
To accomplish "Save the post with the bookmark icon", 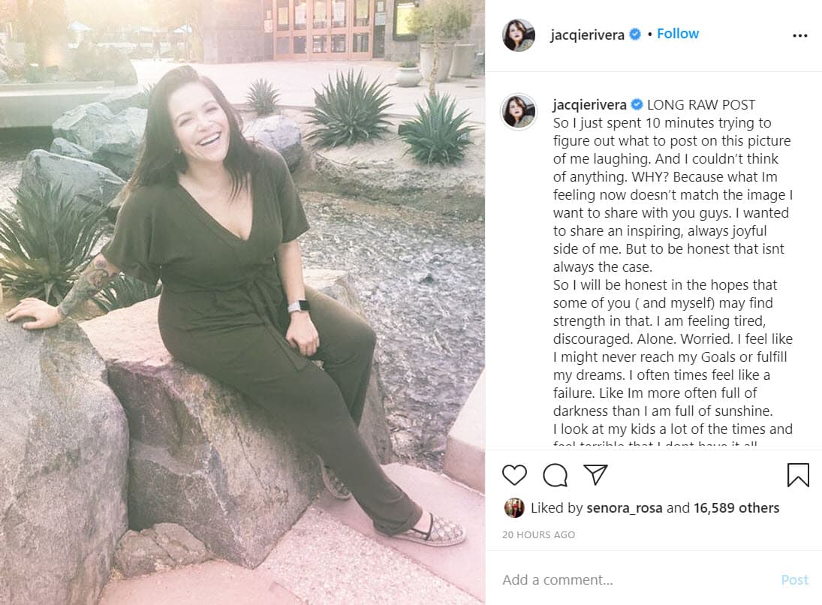I will point(798,474).
